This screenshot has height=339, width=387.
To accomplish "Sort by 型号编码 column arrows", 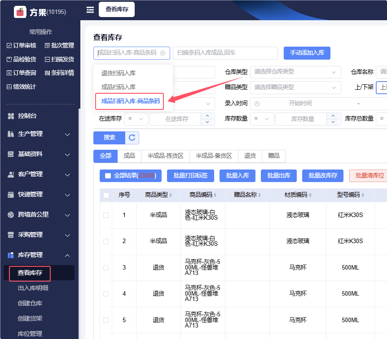I will click(363, 195).
